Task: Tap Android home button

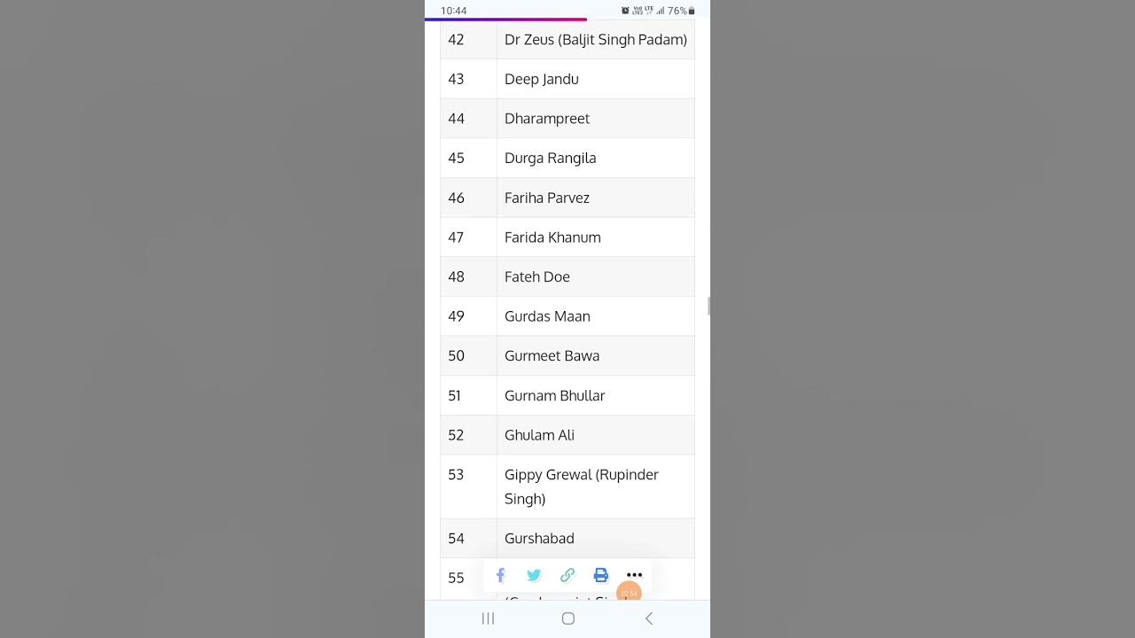Action: (x=568, y=619)
